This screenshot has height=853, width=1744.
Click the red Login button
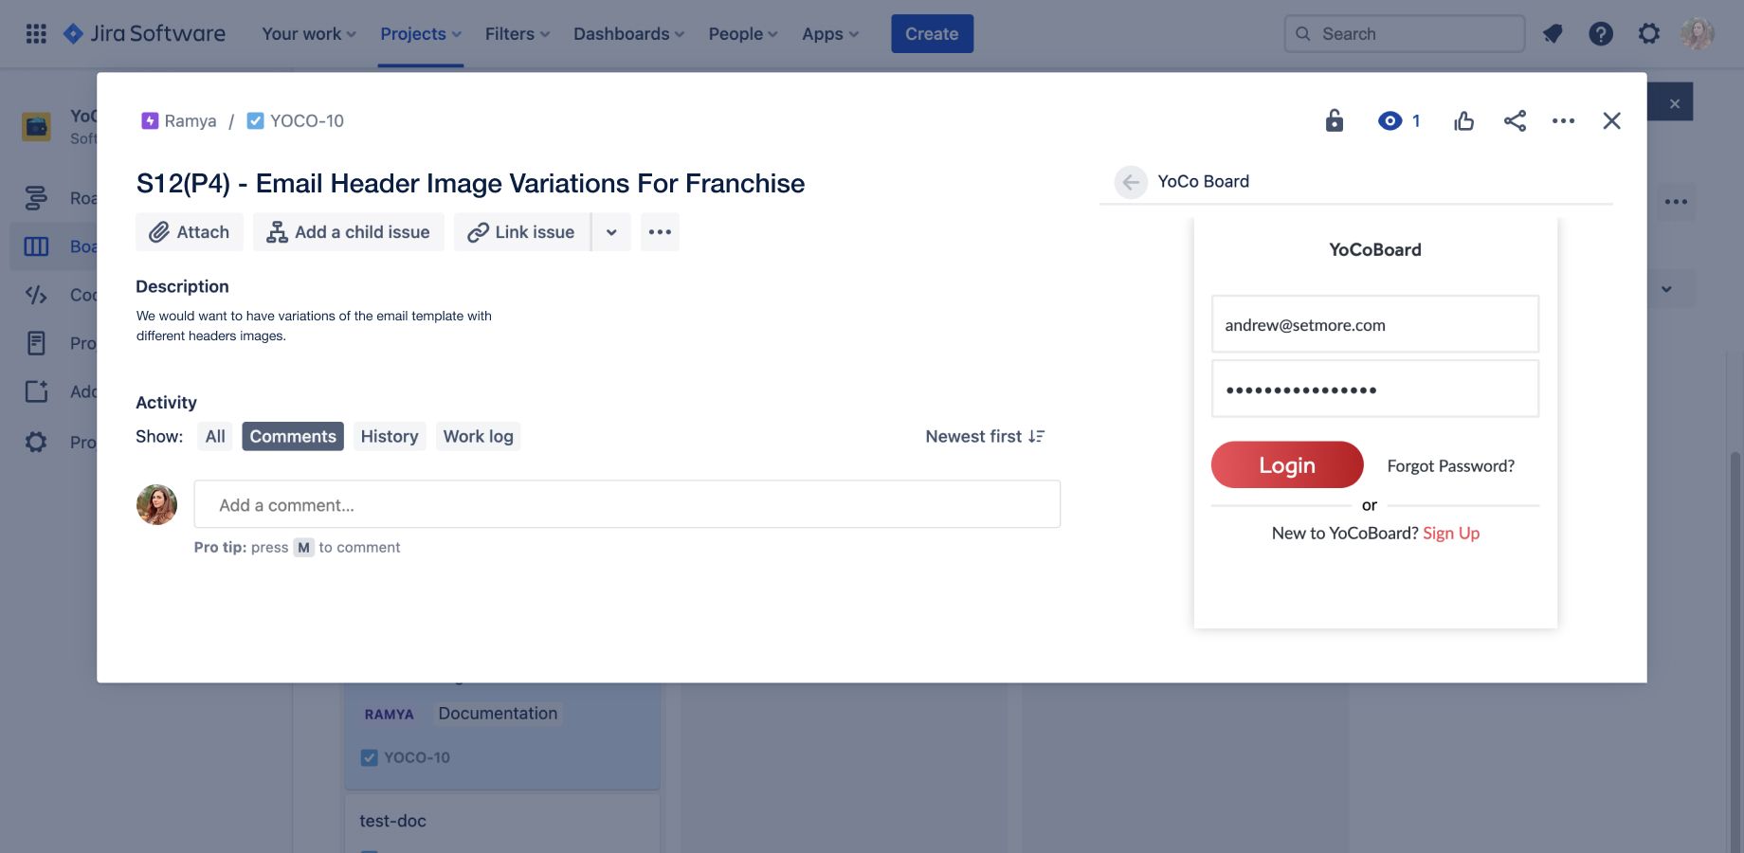1287,465
